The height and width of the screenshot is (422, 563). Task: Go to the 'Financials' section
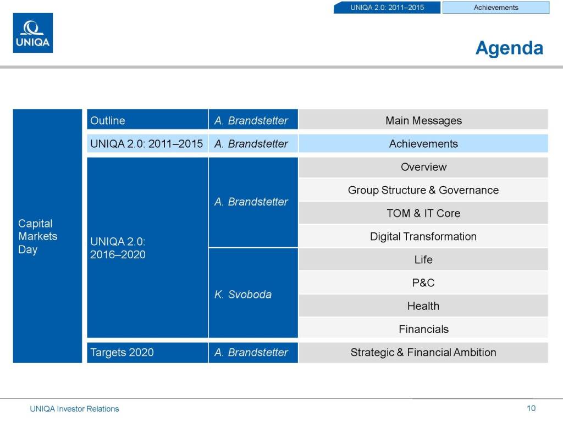[x=423, y=329]
